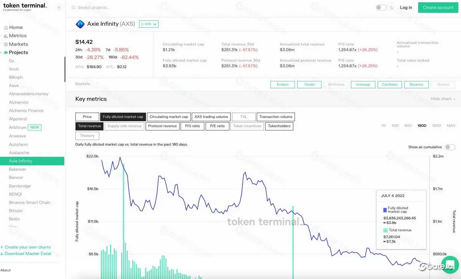Viewport: 461px width, 279px height.
Task: Open the Info dropdown
Action: click(x=149, y=24)
